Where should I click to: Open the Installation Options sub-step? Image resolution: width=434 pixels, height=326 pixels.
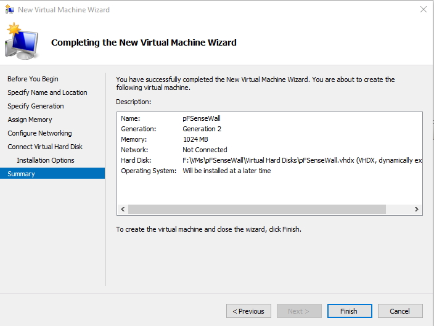(46, 160)
